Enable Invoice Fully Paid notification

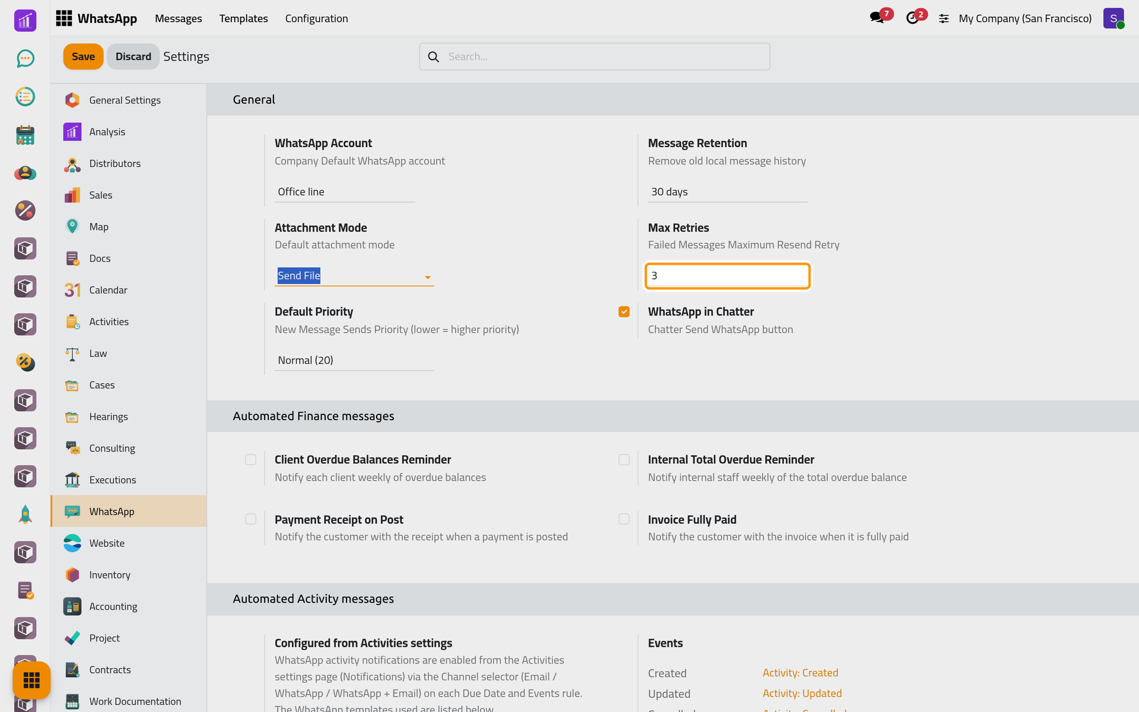(x=624, y=520)
